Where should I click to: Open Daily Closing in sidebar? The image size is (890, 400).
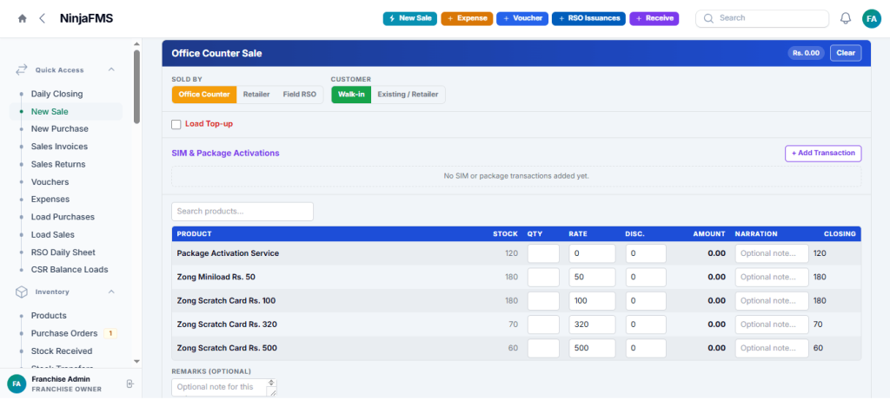(56, 94)
